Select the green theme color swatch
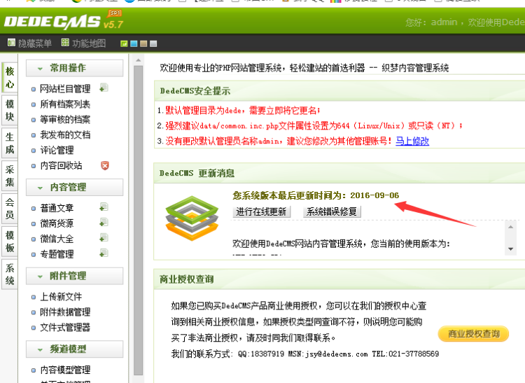 pos(124,43)
